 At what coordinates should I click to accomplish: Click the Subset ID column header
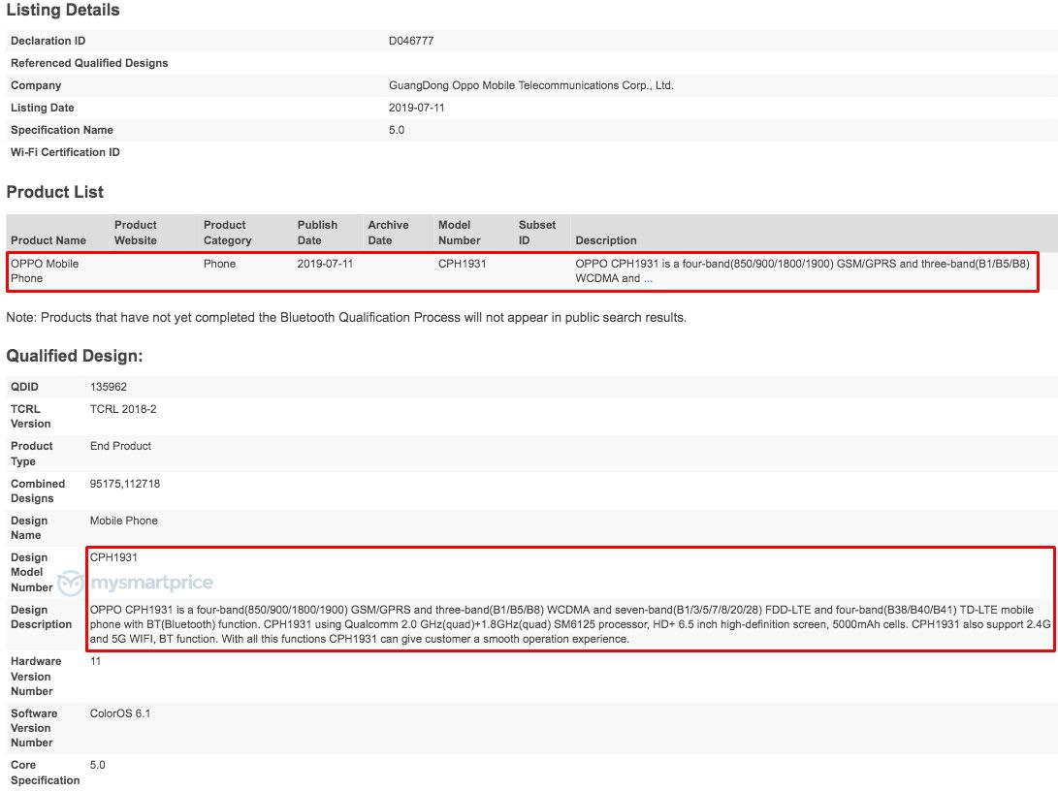537,233
